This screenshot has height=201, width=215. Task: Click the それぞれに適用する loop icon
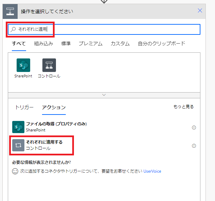pos(18,145)
